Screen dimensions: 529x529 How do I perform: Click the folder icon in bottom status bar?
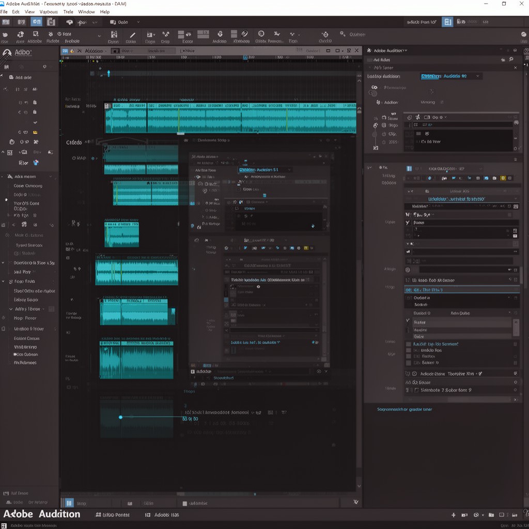coord(492,515)
